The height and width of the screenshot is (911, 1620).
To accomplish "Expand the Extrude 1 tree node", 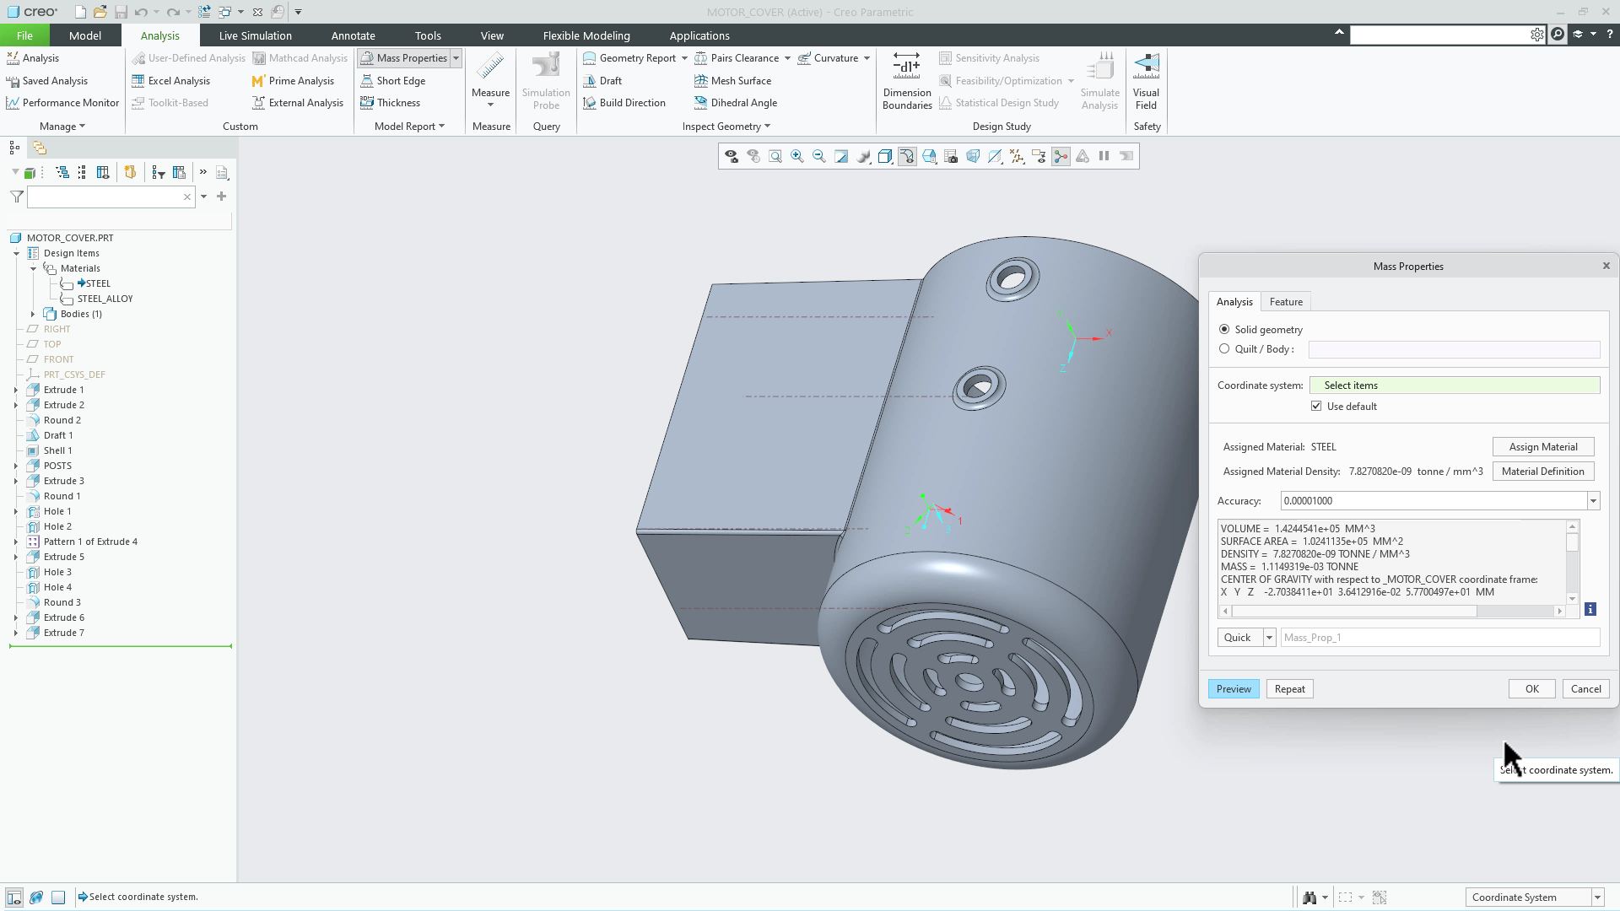I will 15,389.
